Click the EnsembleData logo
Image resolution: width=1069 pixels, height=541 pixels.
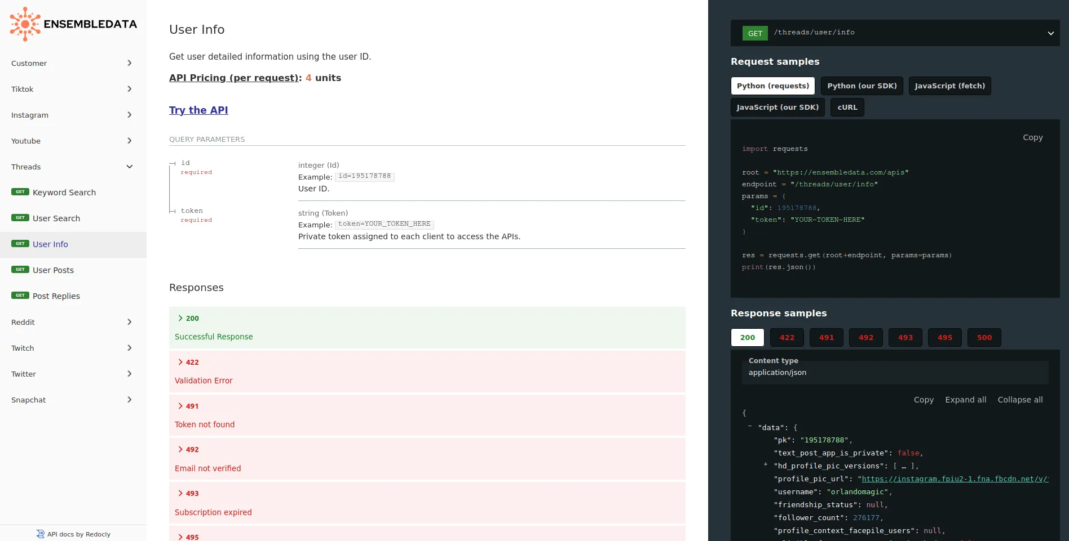point(73,24)
